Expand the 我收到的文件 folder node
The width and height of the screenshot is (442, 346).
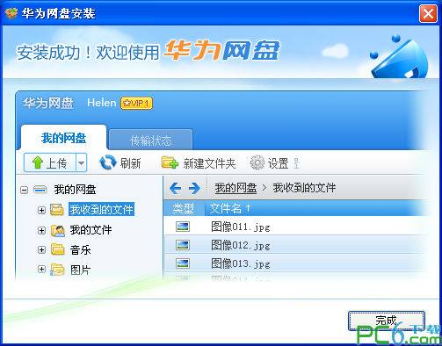tap(41, 210)
